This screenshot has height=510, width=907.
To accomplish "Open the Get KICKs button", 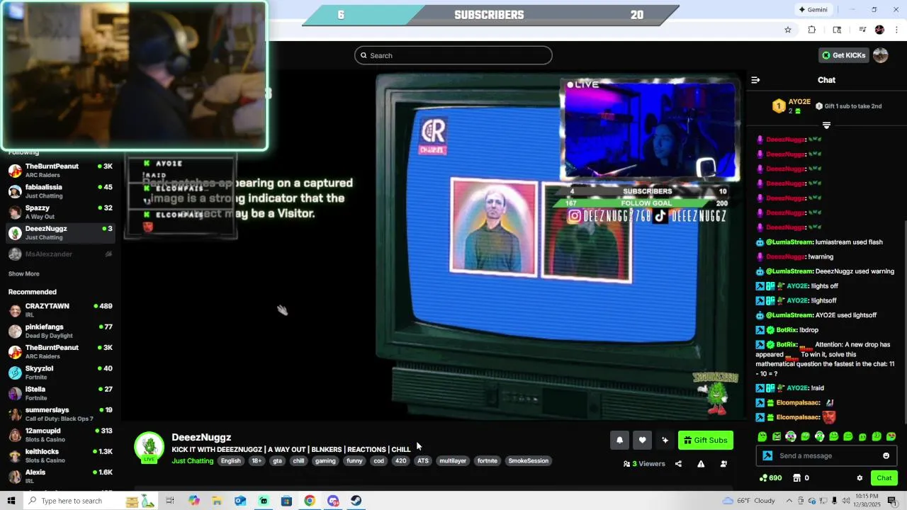I will click(x=843, y=55).
